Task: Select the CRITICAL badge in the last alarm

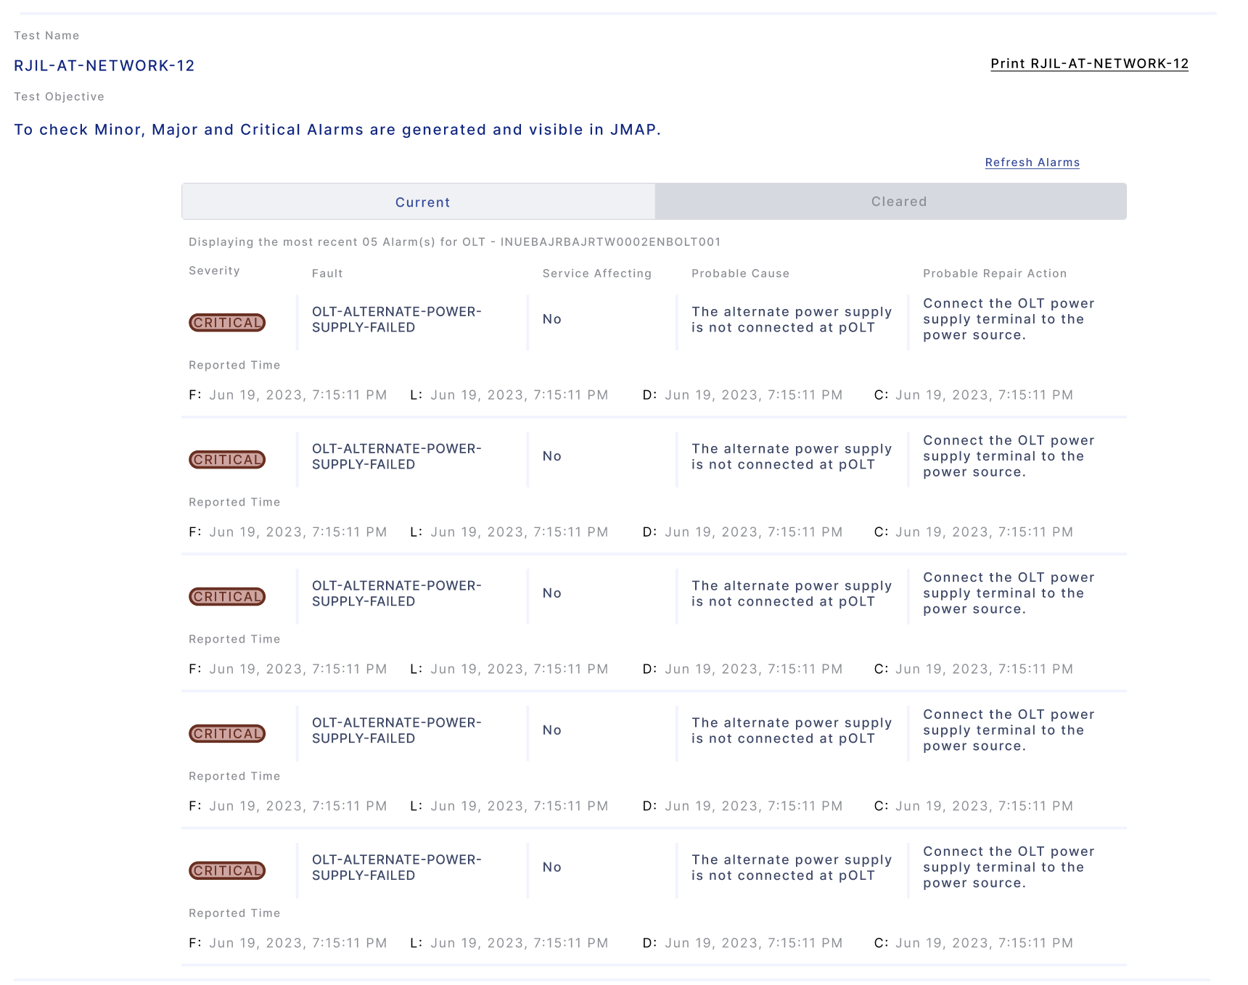Action: [227, 871]
